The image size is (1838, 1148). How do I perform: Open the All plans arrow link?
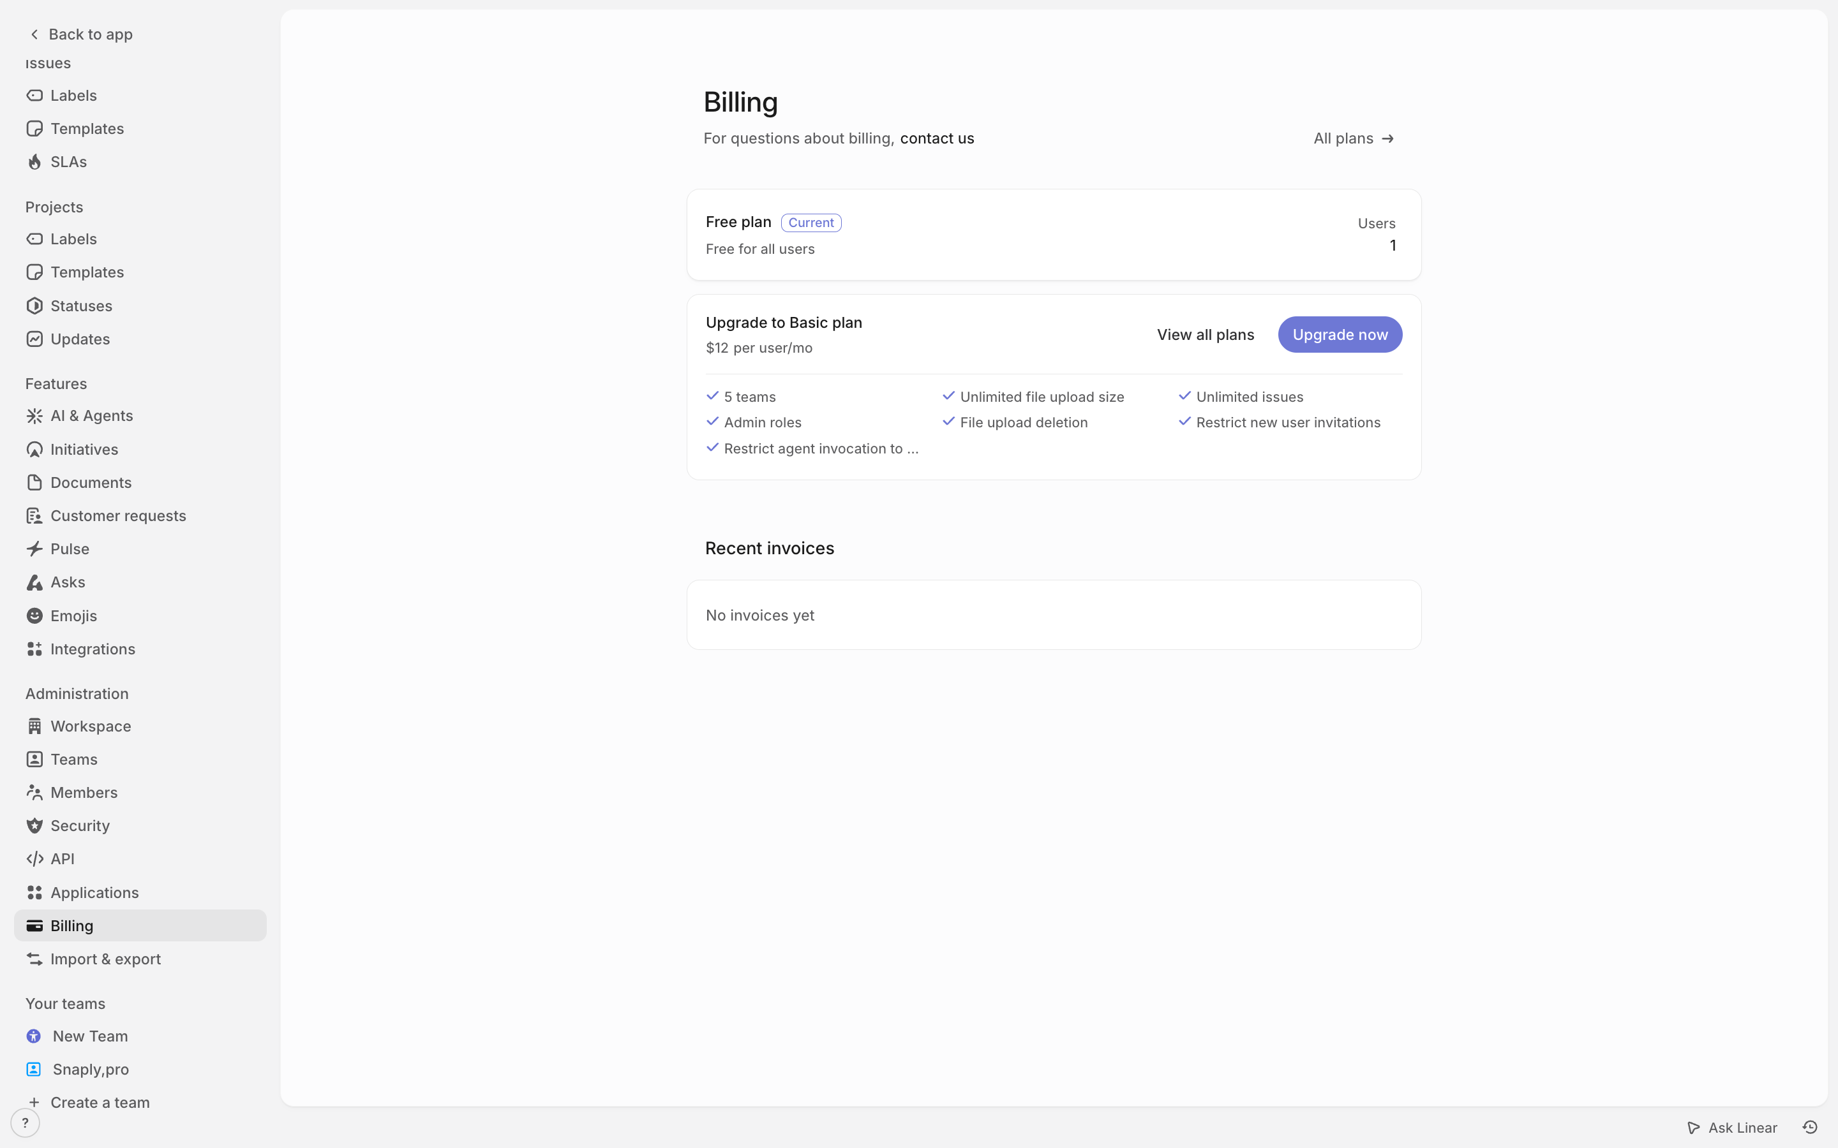[x=1354, y=138]
